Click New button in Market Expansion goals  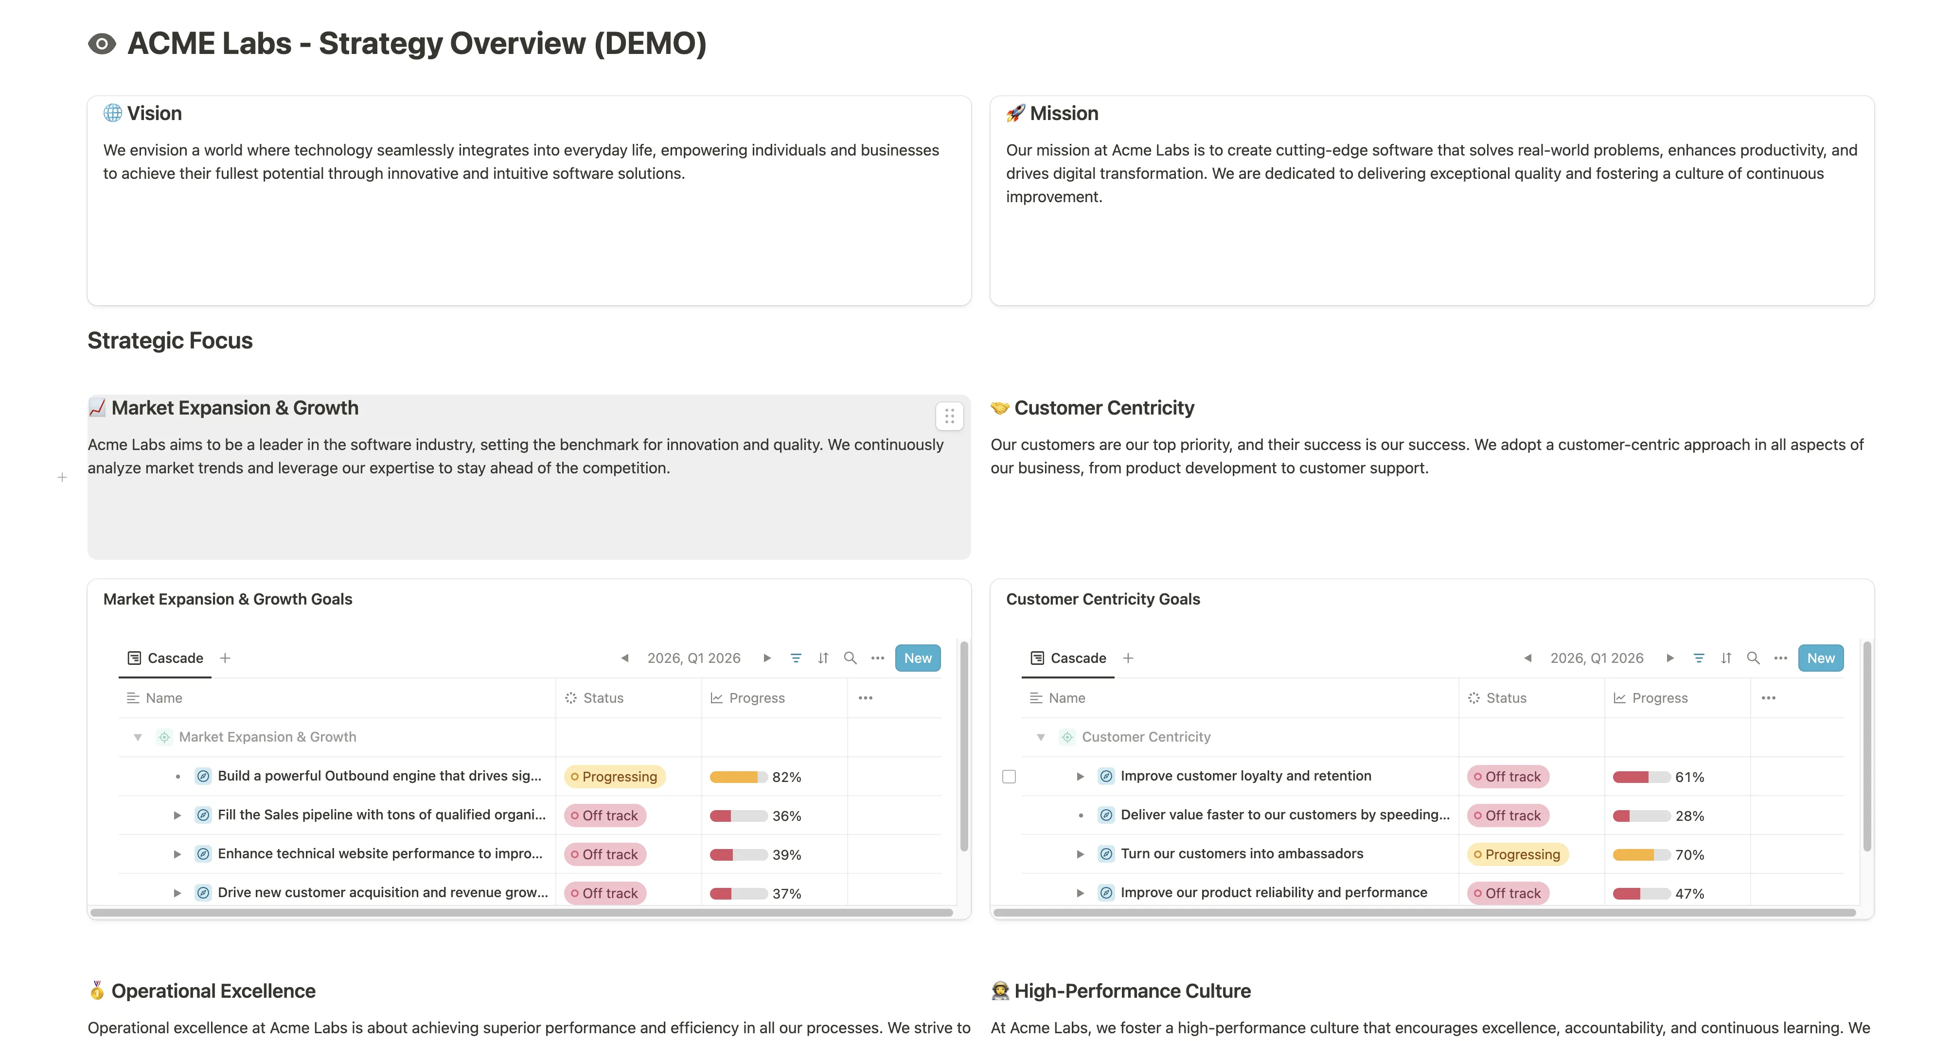(917, 658)
